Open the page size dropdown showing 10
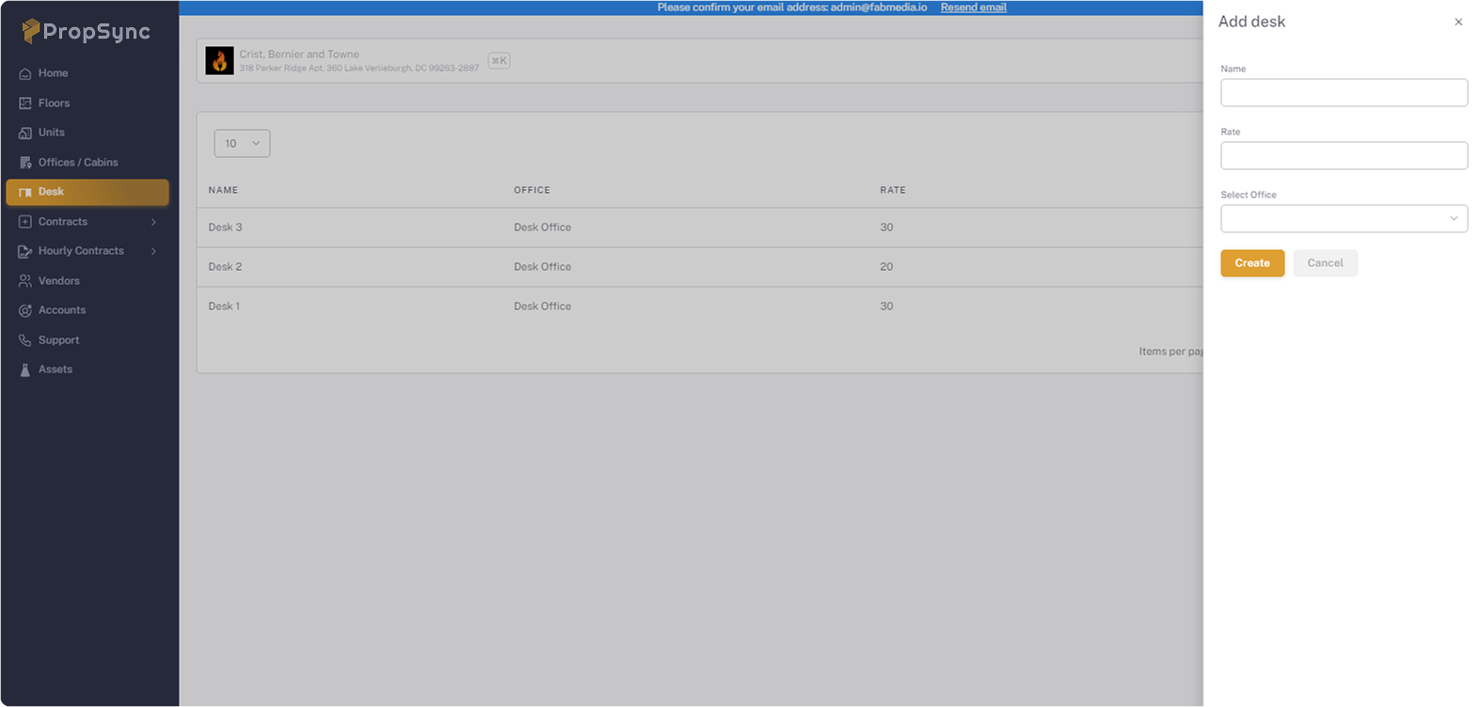This screenshot has width=1481, height=707. tap(242, 143)
